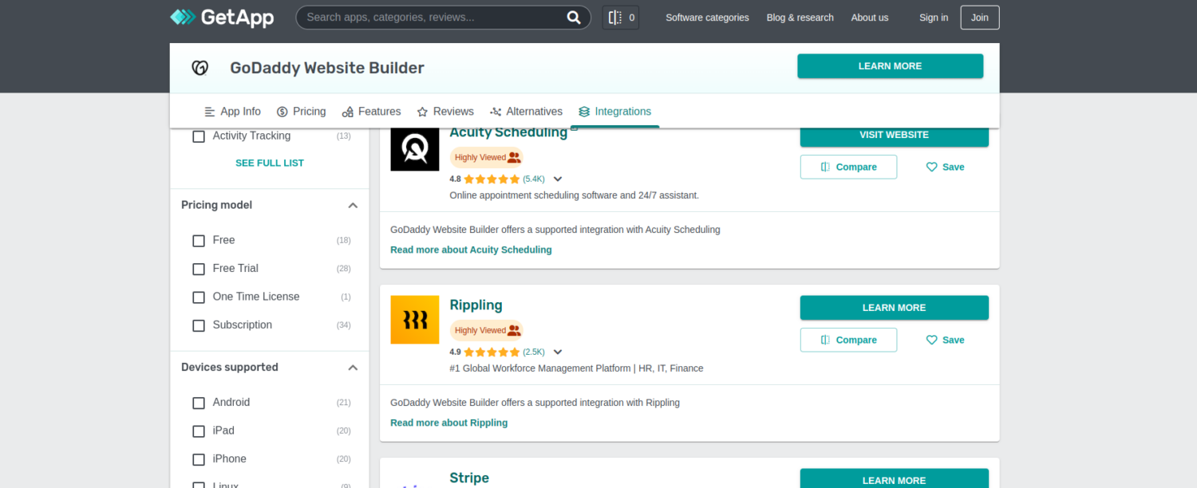Click the Highly Viewed badge for Acuity Scheduling
The width and height of the screenshot is (1197, 488).
[486, 157]
